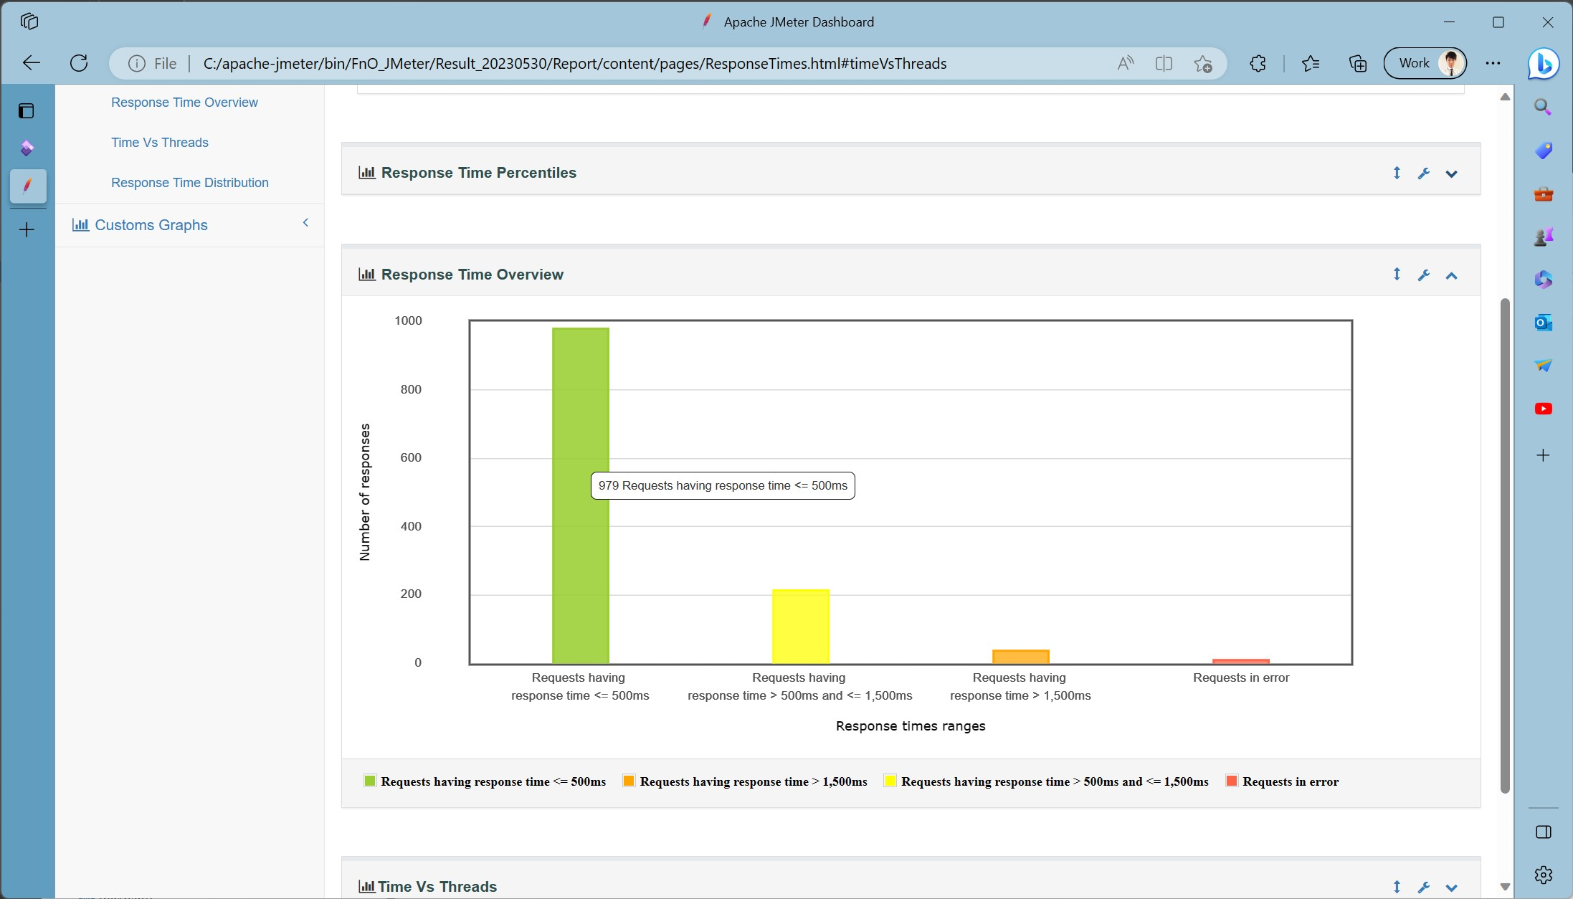The width and height of the screenshot is (1573, 899).
Task: Open sidebar YouTube icon
Action: pos(1543,409)
